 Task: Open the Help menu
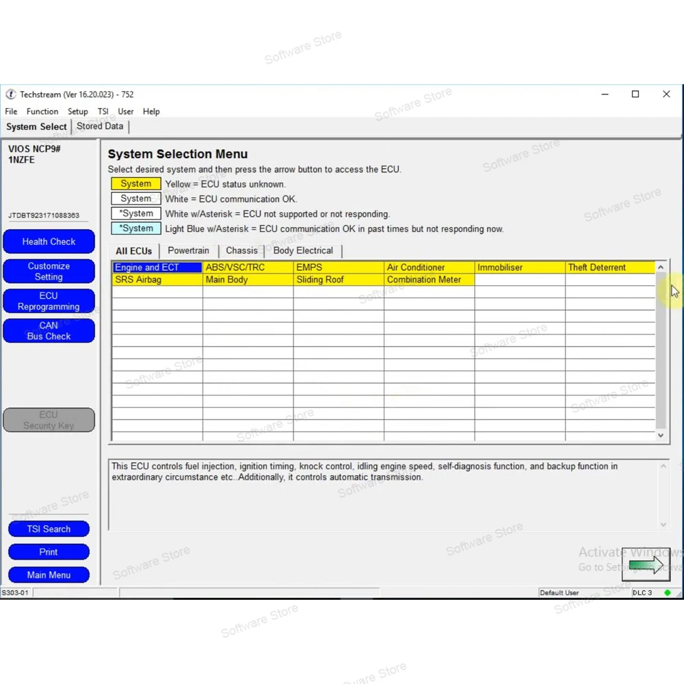pos(151,111)
